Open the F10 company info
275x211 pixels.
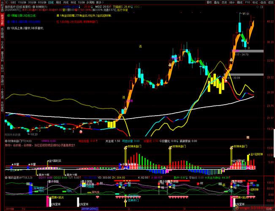pos(248,2)
